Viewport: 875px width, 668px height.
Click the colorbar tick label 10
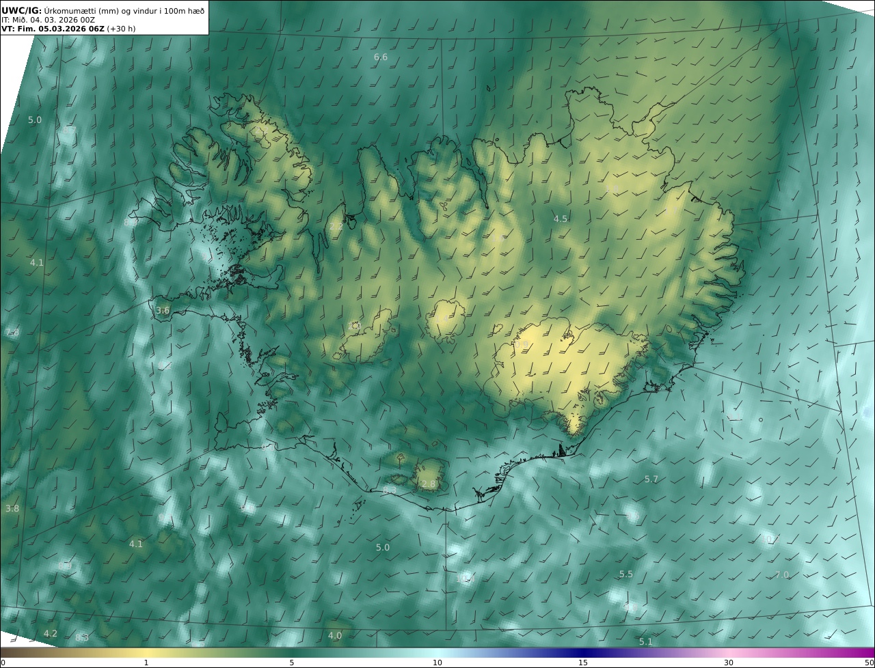point(437,663)
